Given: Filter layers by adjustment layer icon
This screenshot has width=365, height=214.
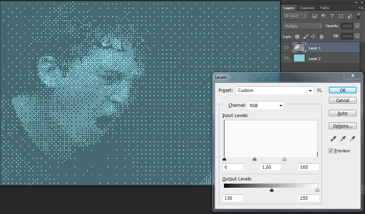Looking at the screenshot, I should [x=323, y=16].
